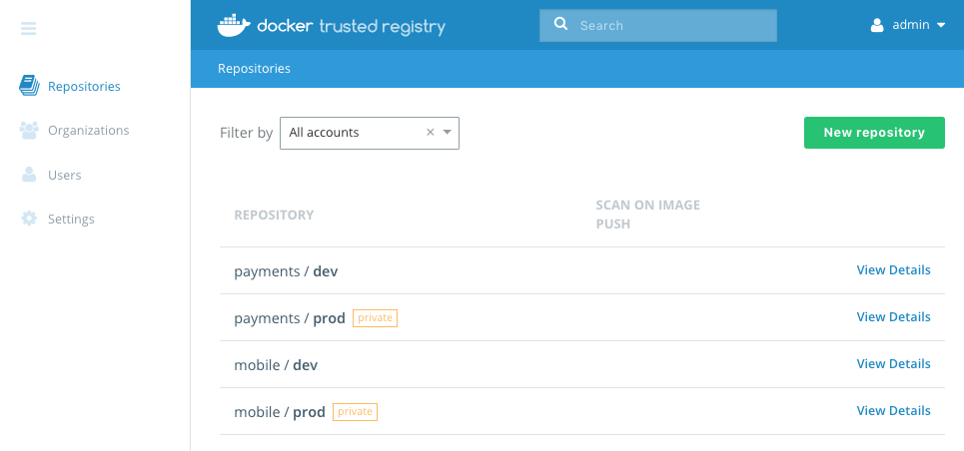Open the Organizations menu item
Viewport: 964px width, 451px height.
tap(88, 130)
